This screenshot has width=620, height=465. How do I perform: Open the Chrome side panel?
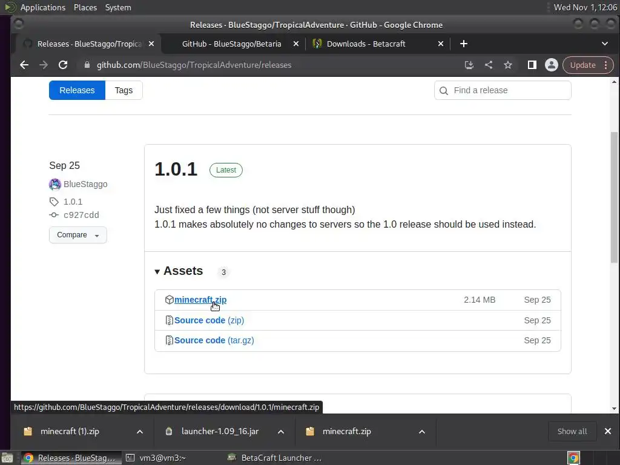pos(532,65)
